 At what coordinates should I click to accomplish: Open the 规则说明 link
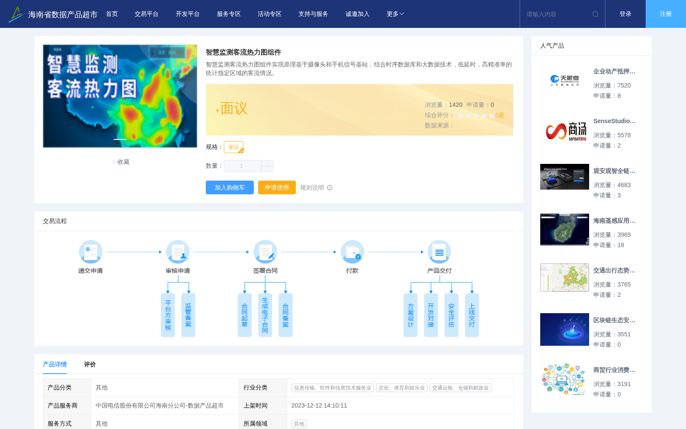pos(312,187)
